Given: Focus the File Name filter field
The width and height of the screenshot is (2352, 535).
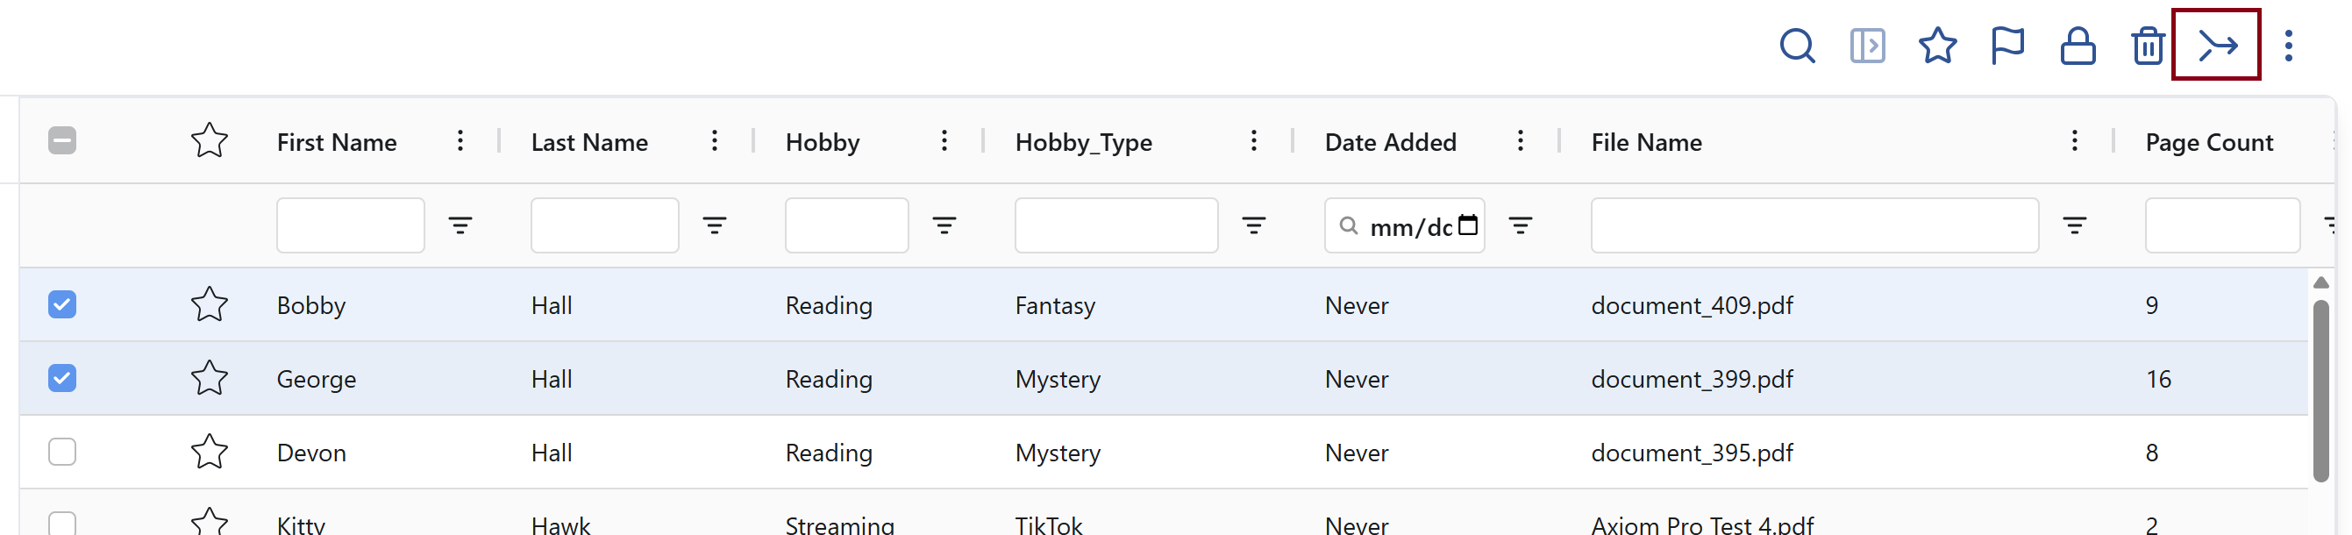Looking at the screenshot, I should coord(1814,225).
